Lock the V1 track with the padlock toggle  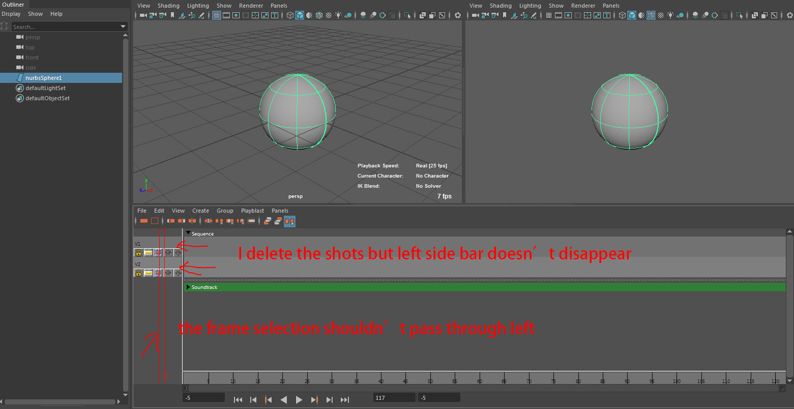tap(138, 252)
